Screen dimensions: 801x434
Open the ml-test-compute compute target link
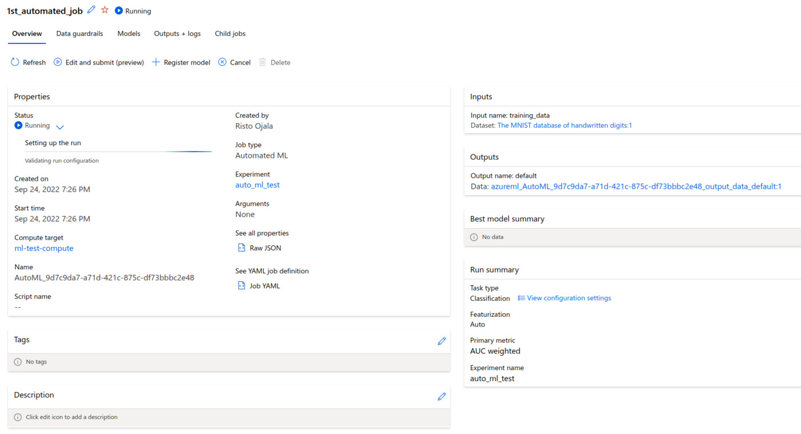(x=44, y=249)
